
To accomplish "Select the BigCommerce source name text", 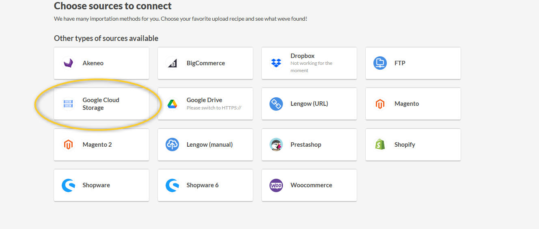I will click(205, 63).
